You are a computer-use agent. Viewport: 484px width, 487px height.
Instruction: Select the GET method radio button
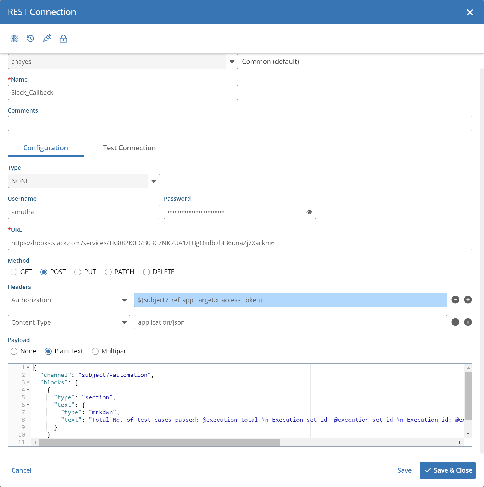14,272
